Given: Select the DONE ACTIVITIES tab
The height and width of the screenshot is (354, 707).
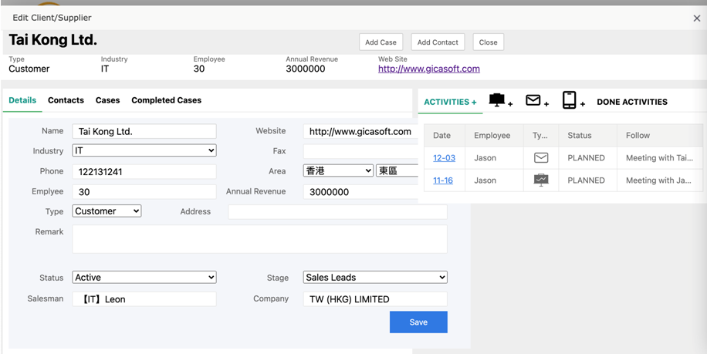Looking at the screenshot, I should (631, 102).
